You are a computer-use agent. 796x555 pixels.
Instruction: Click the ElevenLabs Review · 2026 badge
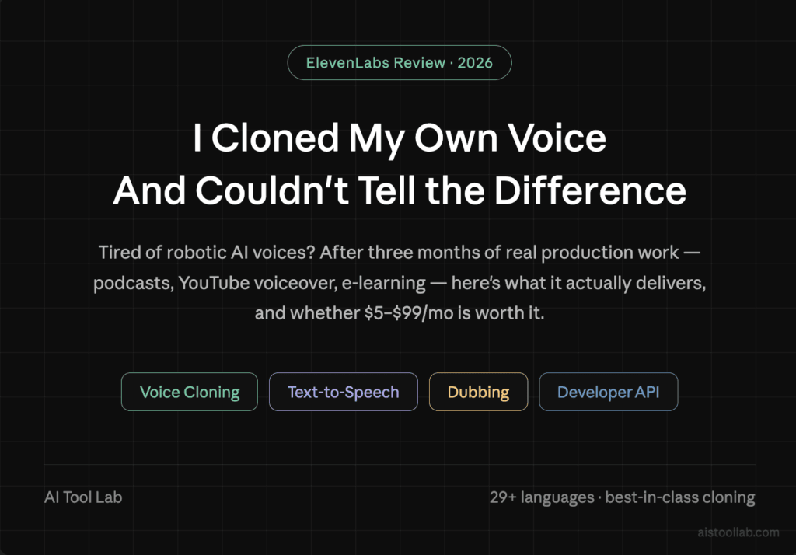400,62
